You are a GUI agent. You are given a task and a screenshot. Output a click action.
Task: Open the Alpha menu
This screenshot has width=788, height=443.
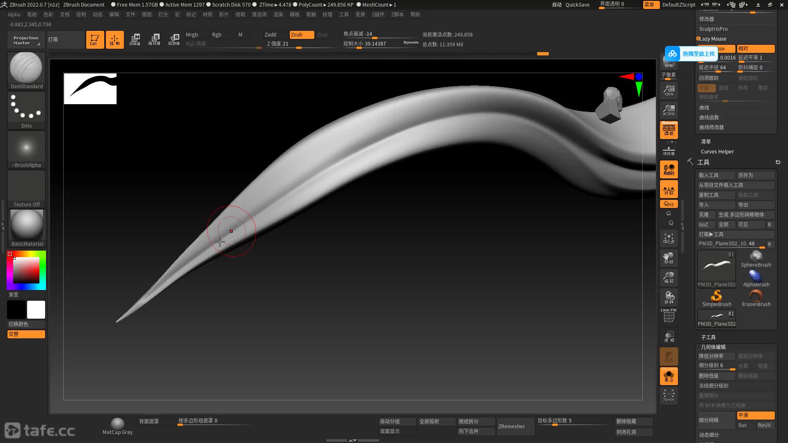[x=14, y=14]
